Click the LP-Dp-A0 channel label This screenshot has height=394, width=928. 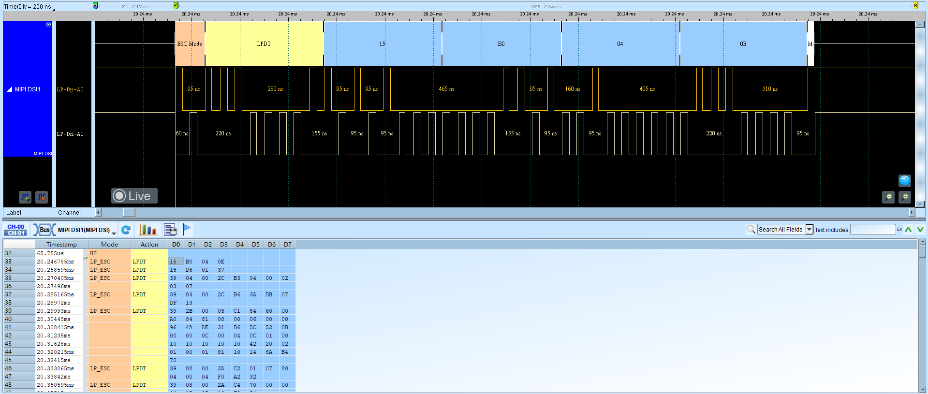click(70, 89)
